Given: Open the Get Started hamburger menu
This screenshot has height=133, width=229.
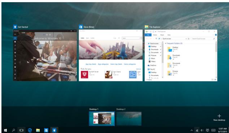Looking at the screenshot, I should pos(15,34).
